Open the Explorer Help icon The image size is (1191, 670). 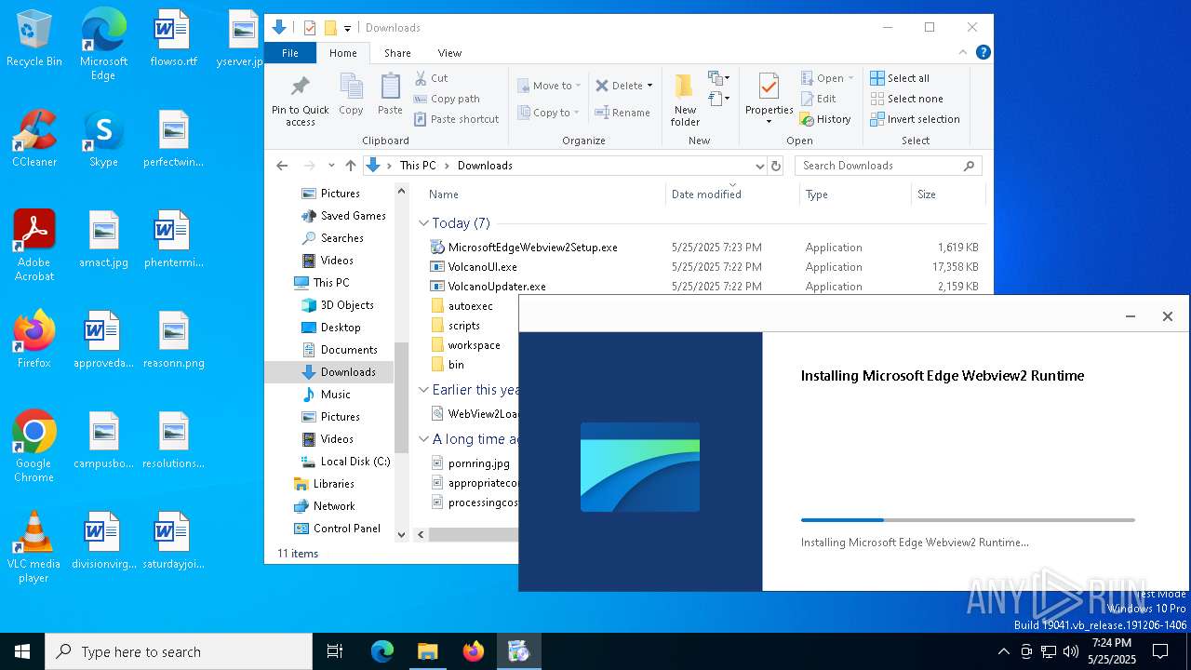(983, 52)
